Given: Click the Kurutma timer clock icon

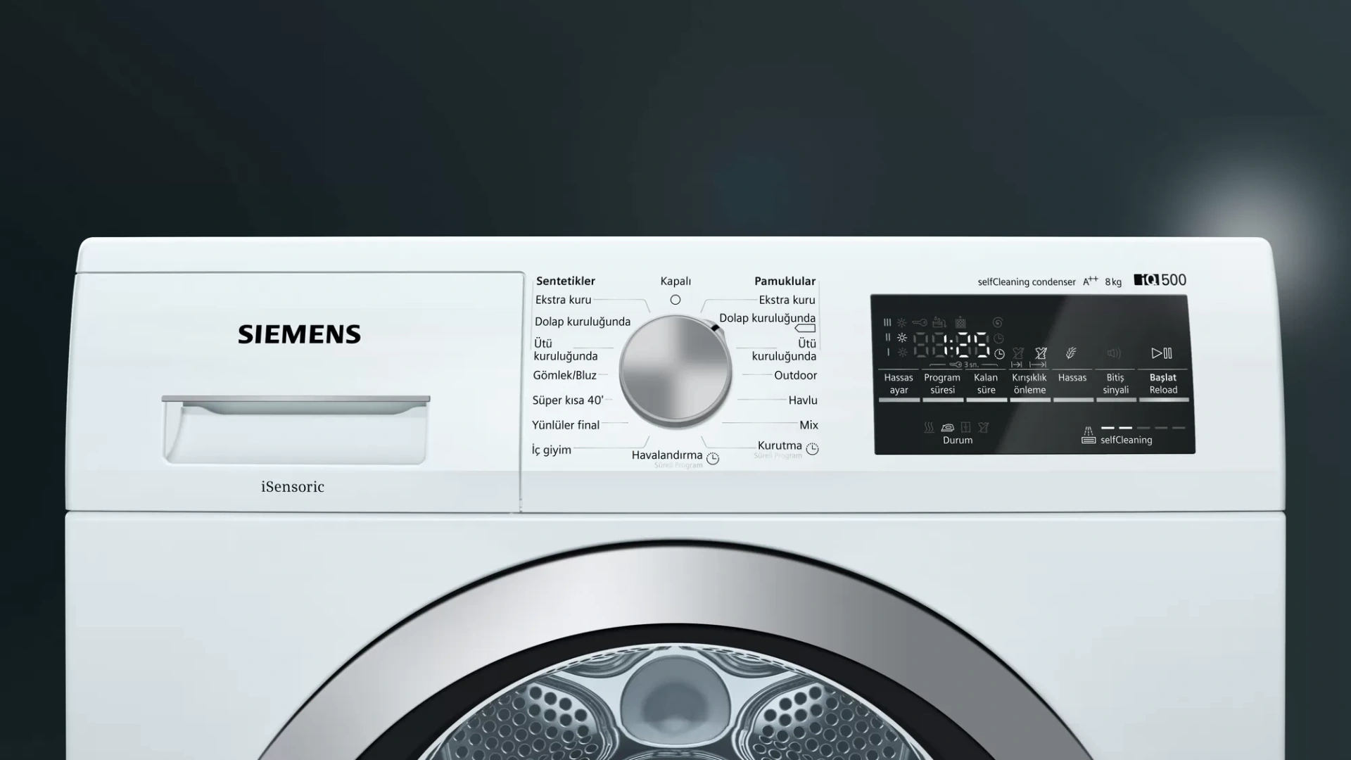Looking at the screenshot, I should (813, 448).
